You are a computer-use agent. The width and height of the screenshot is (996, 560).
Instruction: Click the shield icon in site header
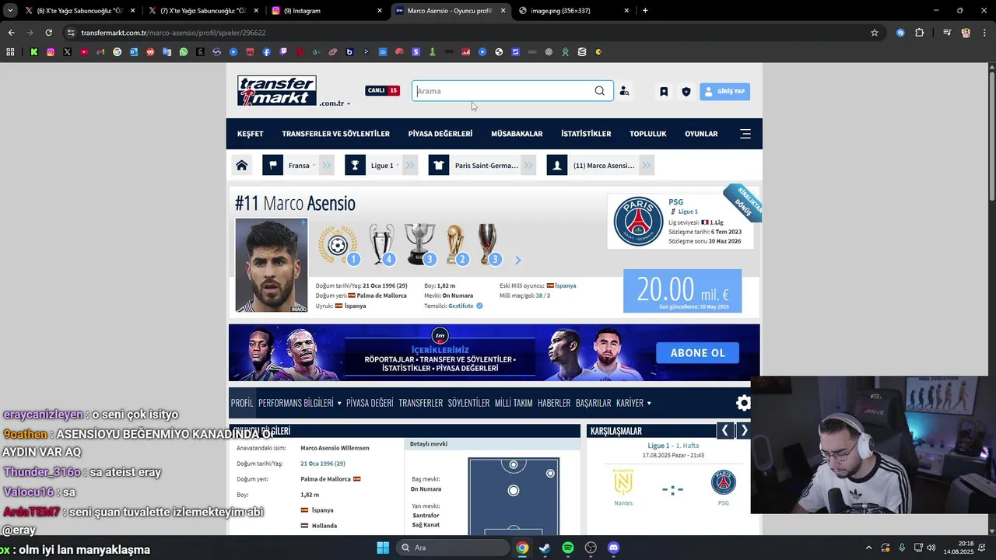click(x=686, y=91)
